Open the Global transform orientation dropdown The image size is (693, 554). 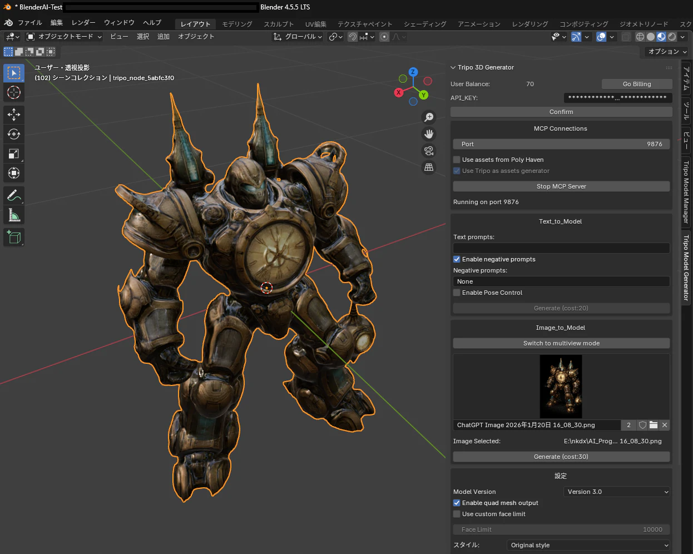tap(298, 37)
